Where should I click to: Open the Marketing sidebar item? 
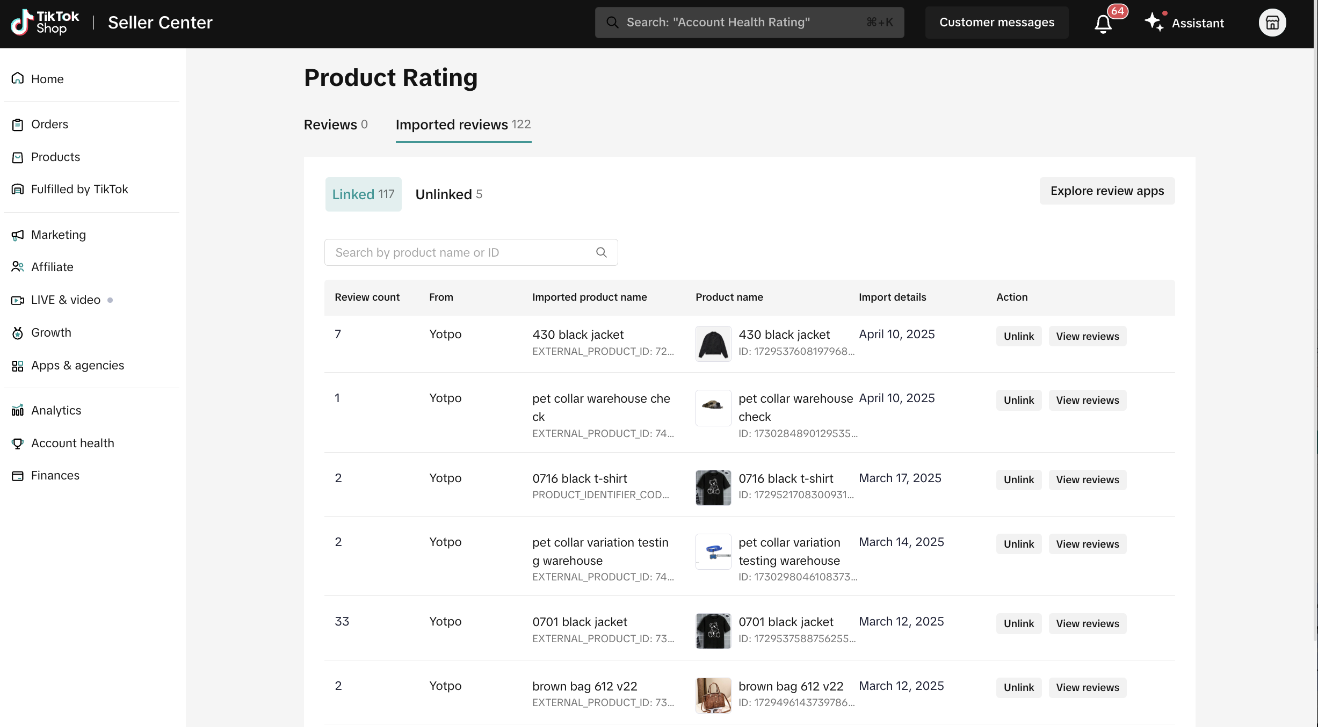point(58,235)
